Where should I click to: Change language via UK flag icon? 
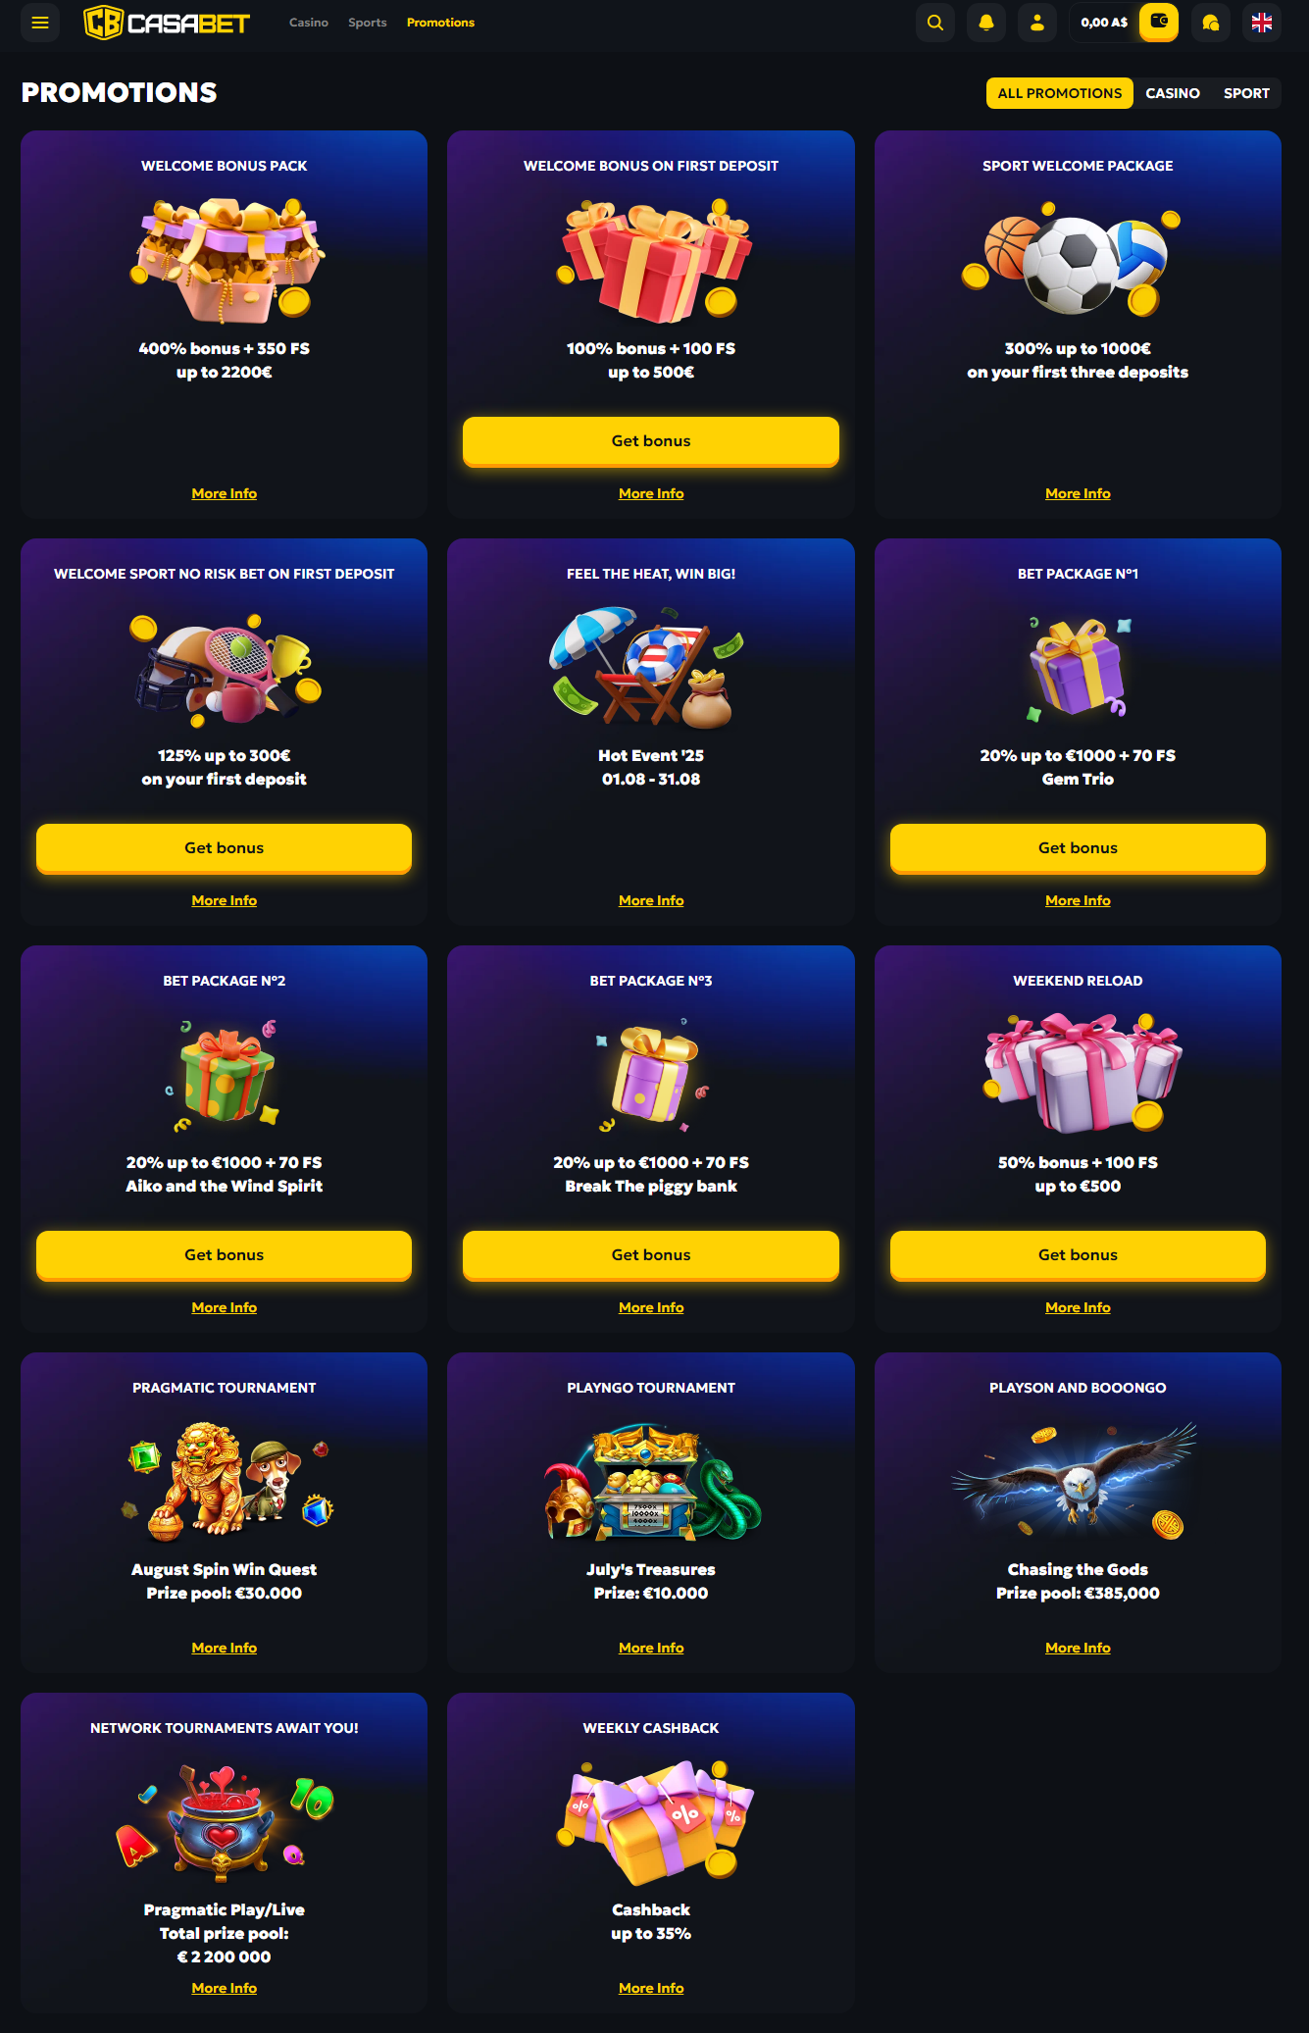tap(1262, 23)
